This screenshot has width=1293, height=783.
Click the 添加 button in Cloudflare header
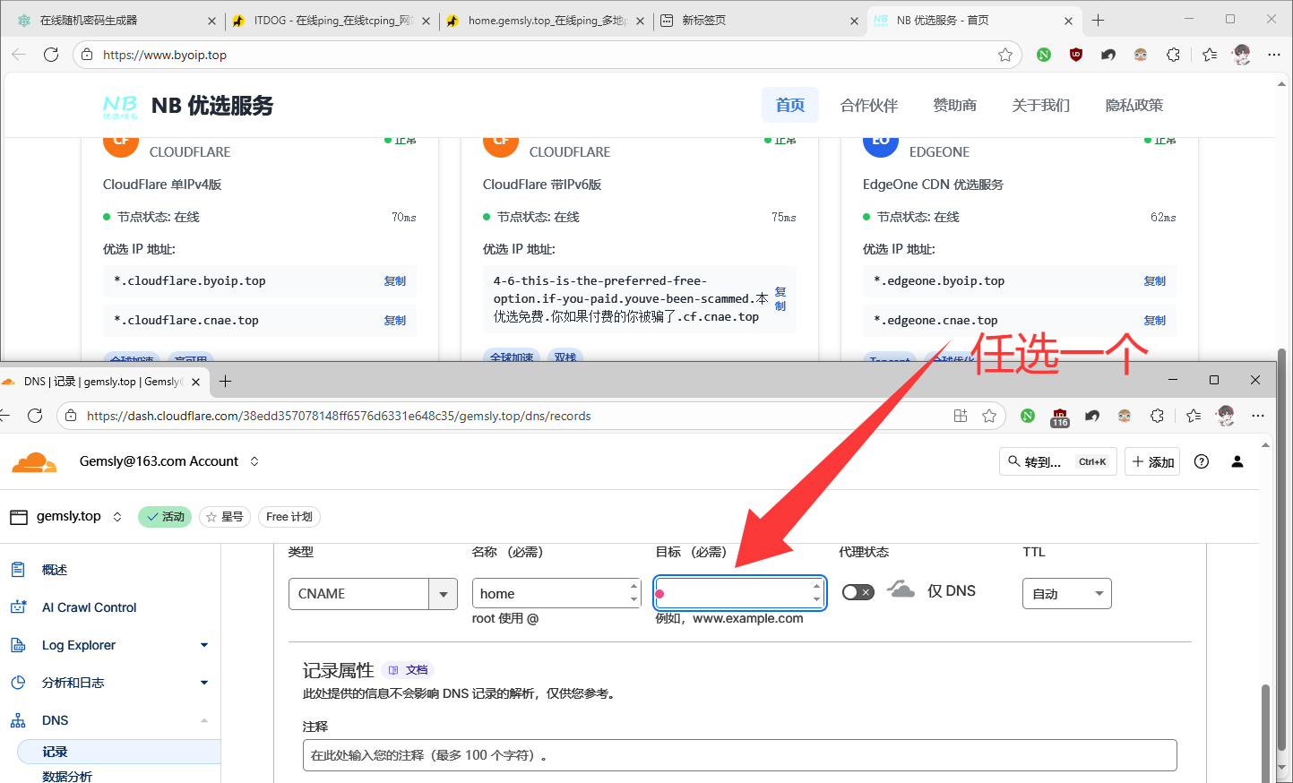click(1152, 461)
